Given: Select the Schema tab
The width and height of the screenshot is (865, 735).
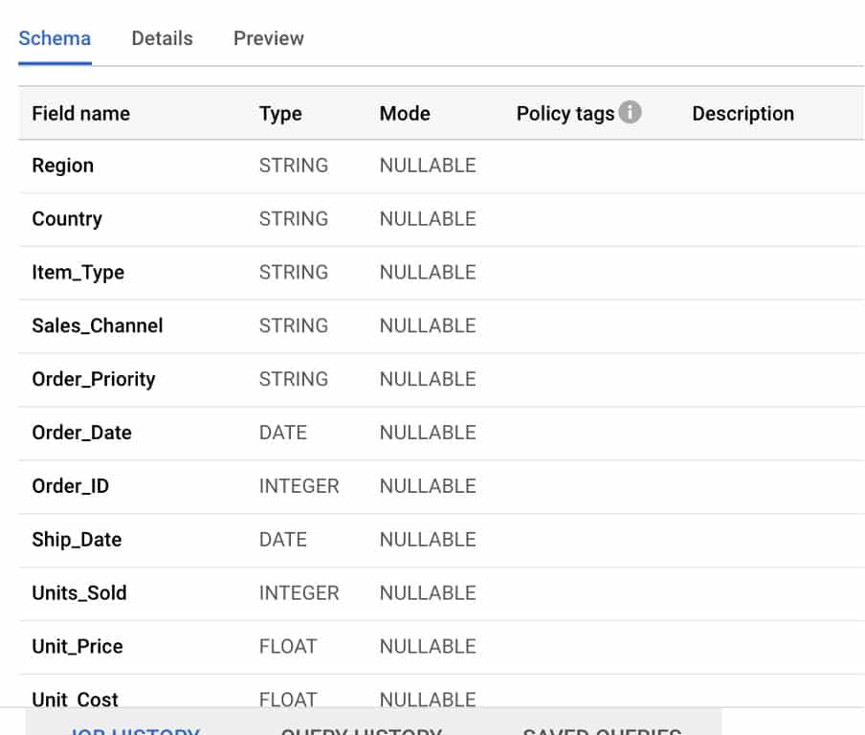Looking at the screenshot, I should tap(55, 38).
